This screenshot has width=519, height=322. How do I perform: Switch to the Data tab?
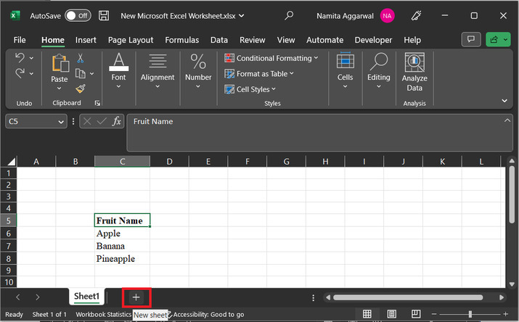(218, 40)
